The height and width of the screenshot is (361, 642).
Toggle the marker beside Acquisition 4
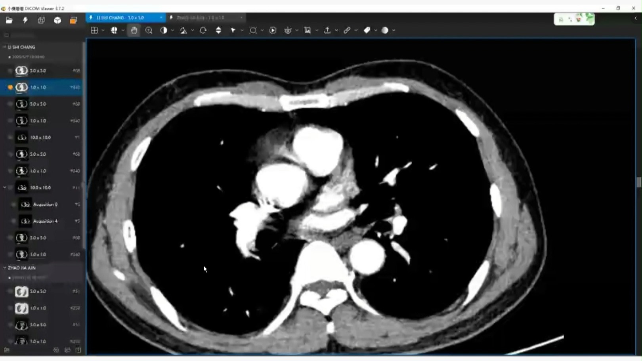pos(14,221)
